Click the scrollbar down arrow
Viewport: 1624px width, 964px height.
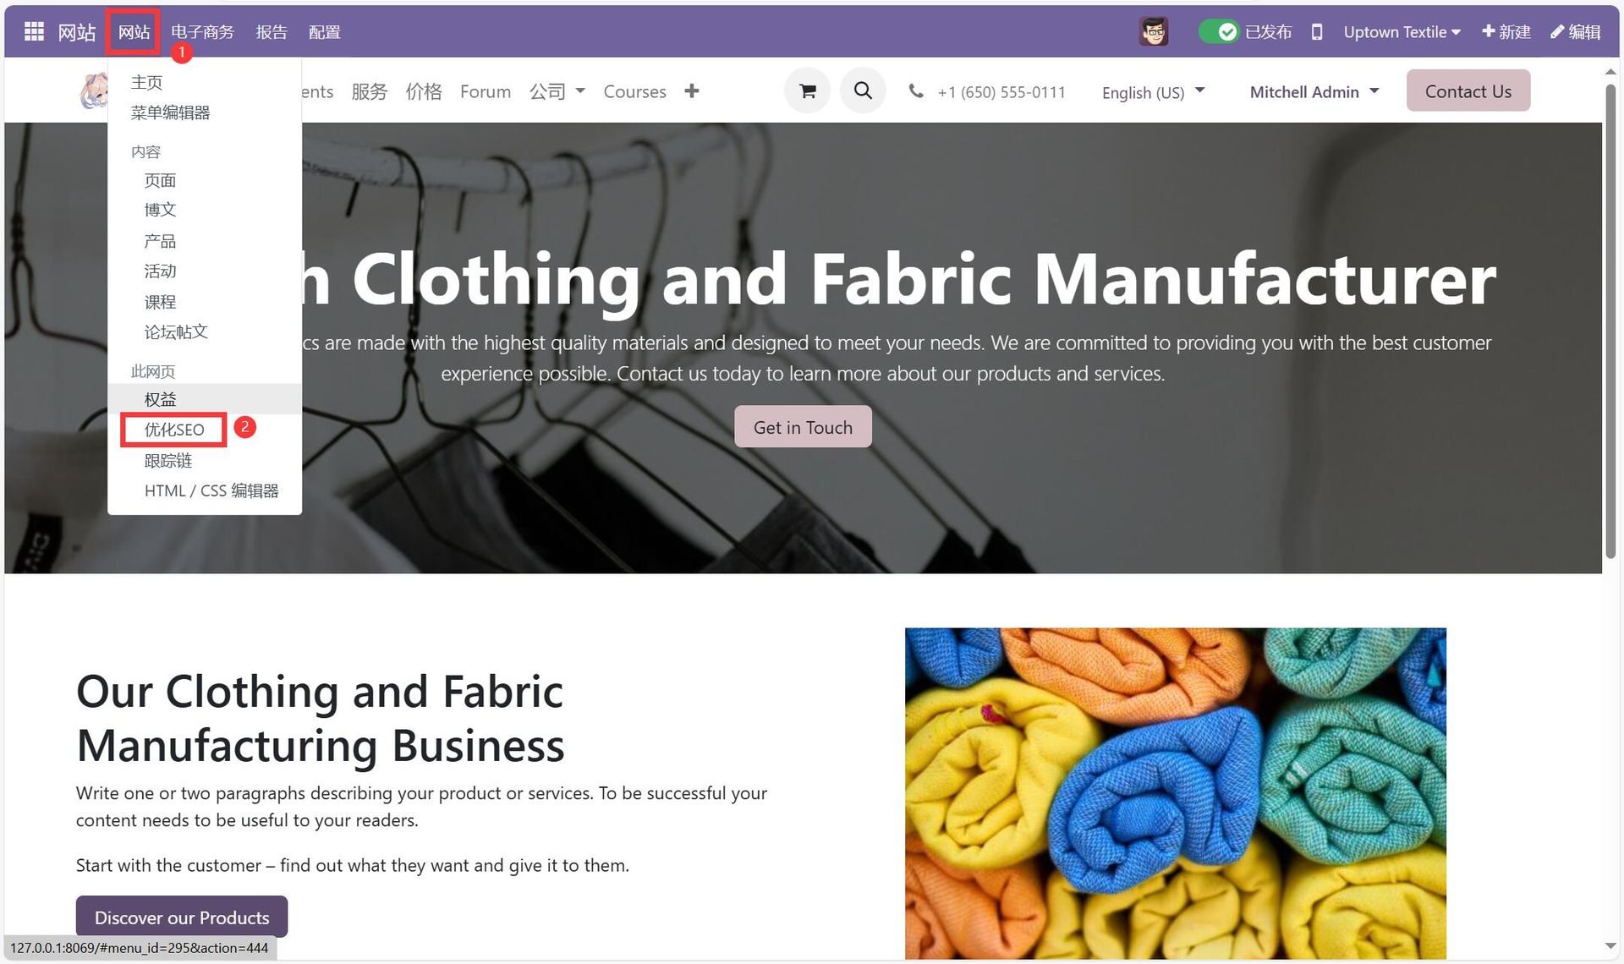click(1610, 945)
